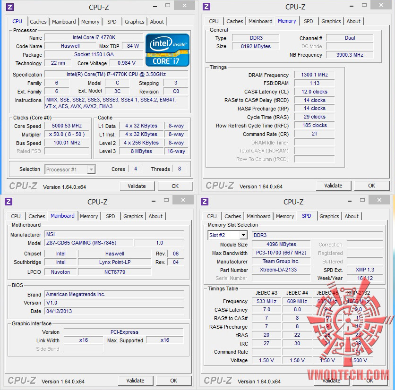Open Memory tab in bottom-right SPD window

click(x=285, y=216)
